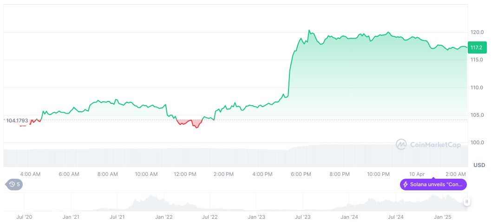498x222 pixels.
Task: Click the green 117.2 current price tag
Action: (x=477, y=47)
